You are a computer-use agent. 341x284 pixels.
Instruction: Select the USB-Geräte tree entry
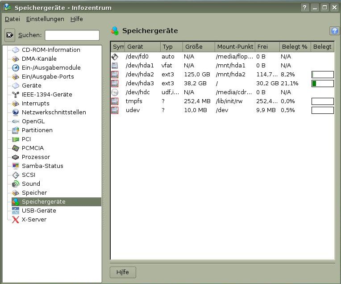(39, 211)
